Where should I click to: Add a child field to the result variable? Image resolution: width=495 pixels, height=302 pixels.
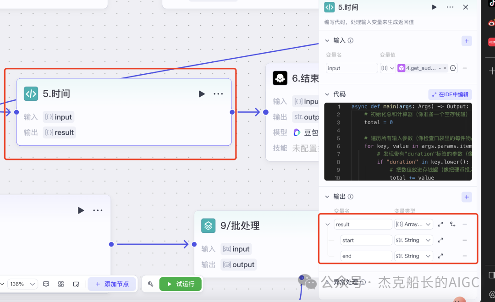pos(453,225)
